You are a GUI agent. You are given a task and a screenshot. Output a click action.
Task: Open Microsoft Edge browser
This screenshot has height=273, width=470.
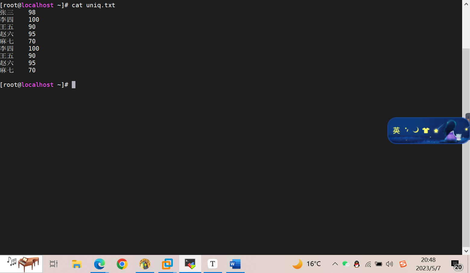tap(100, 264)
